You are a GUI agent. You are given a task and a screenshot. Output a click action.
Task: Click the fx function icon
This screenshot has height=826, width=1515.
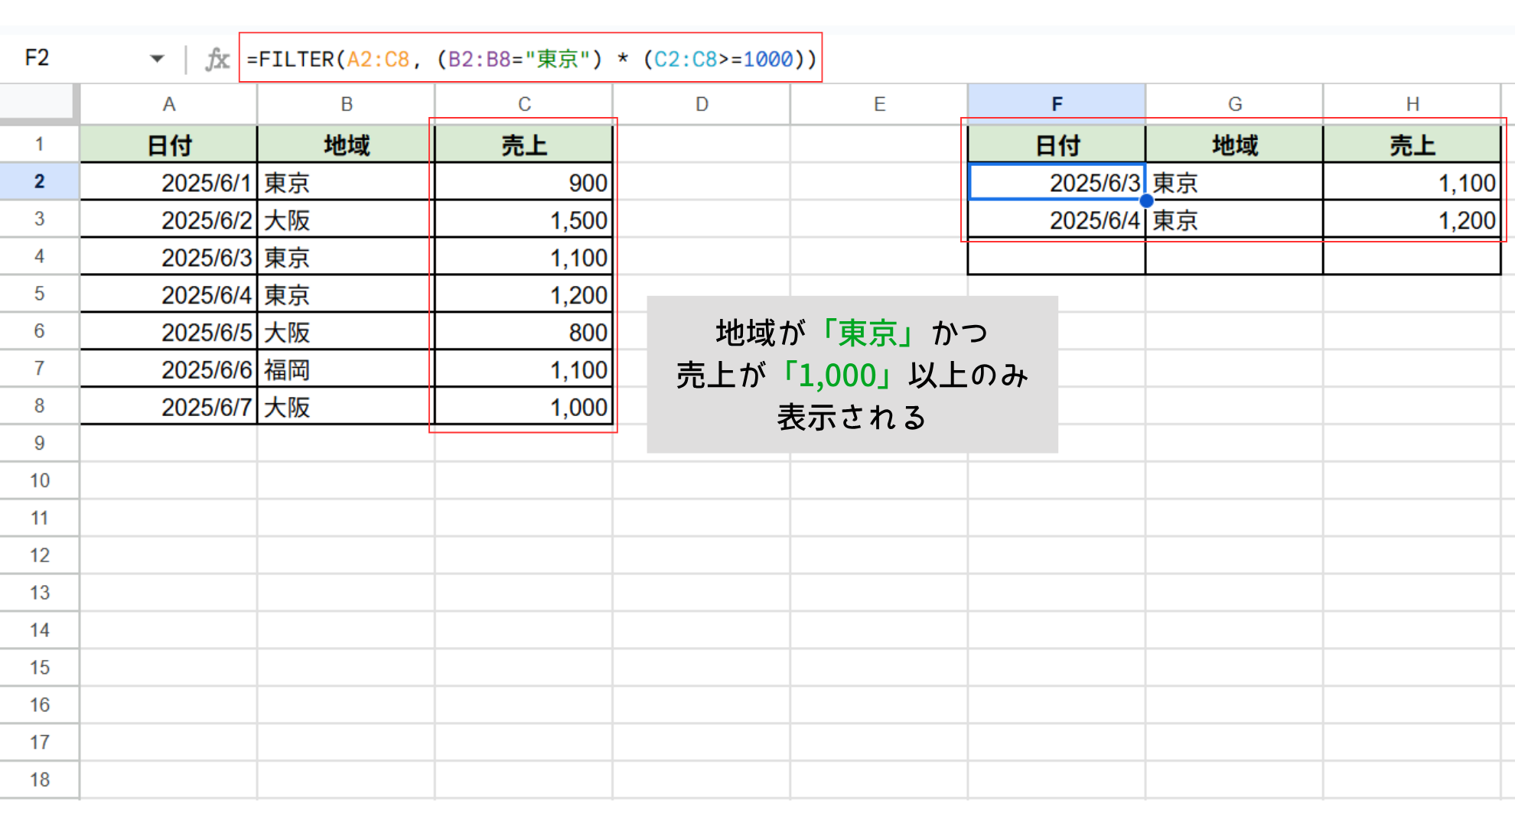point(217,59)
